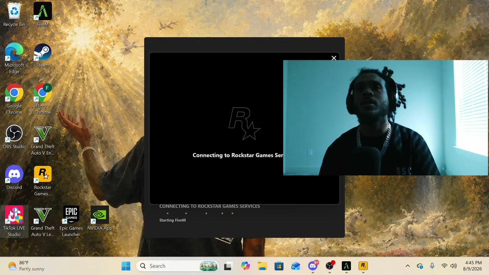Open the volume speaker tray icon
This screenshot has height=275, width=489.
click(x=453, y=266)
